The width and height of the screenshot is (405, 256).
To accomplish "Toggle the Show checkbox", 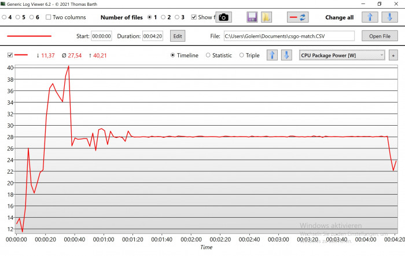I will tap(194, 17).
